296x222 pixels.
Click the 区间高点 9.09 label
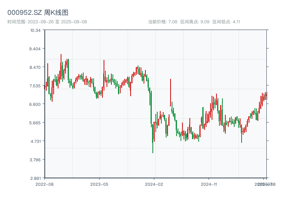(x=195, y=22)
